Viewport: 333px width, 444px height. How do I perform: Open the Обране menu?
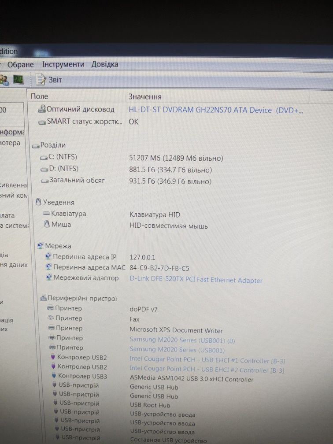point(20,65)
